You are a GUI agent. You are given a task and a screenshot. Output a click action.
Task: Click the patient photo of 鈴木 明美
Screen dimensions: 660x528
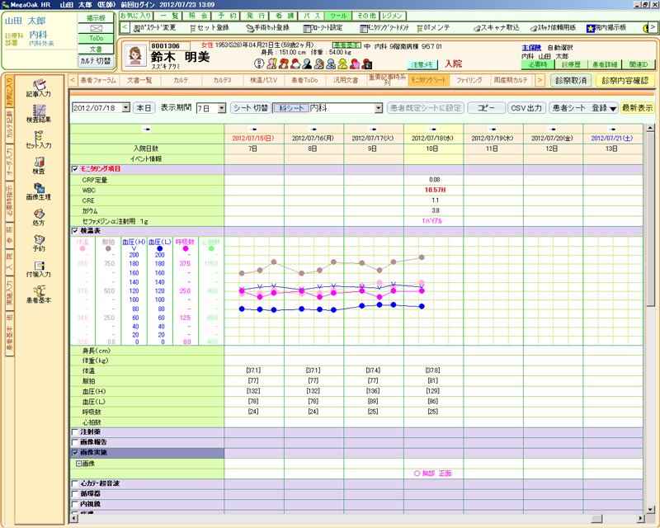tap(135, 55)
